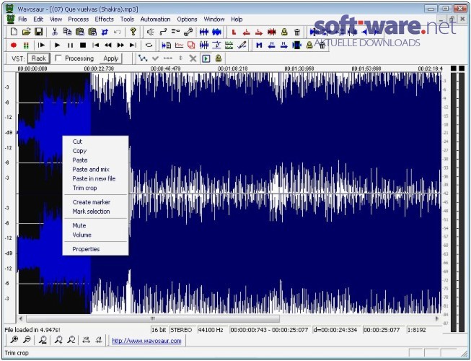Image resolution: width=471 pixels, height=361 pixels.
Task: Fast forward using the double right arrow button
Action: (120, 45)
